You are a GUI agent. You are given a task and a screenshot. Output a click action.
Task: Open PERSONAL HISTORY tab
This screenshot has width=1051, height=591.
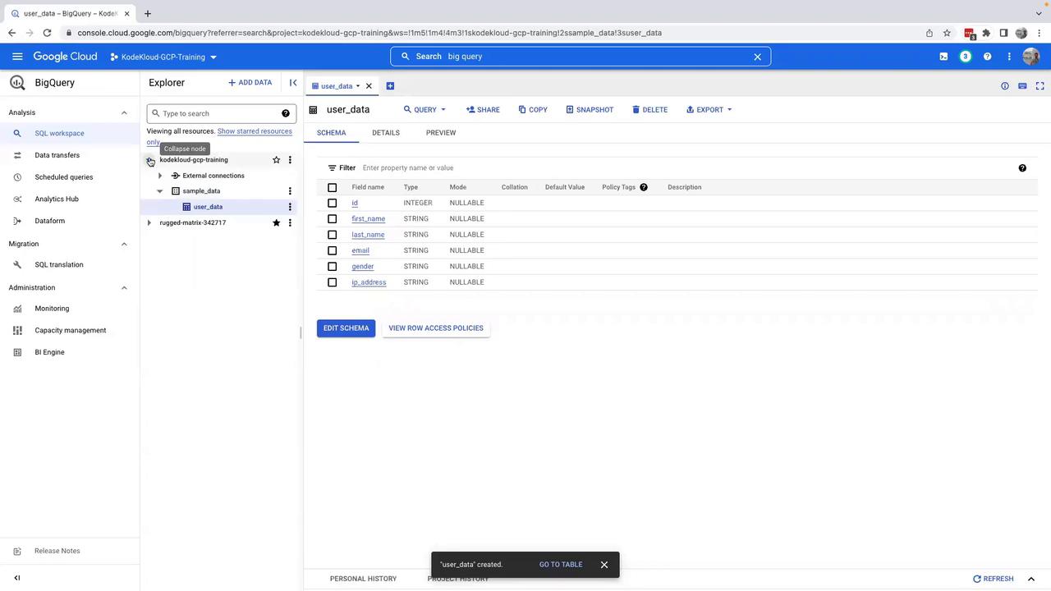click(364, 579)
